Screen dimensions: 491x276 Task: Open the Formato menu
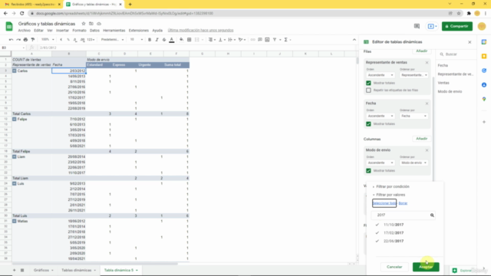click(x=79, y=31)
